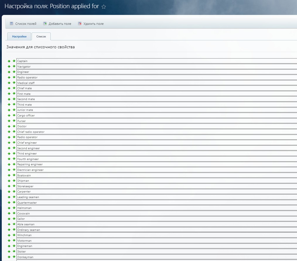The height and width of the screenshot is (261, 297).
Task: Edit the Stoker value field
Action: (x=157, y=251)
